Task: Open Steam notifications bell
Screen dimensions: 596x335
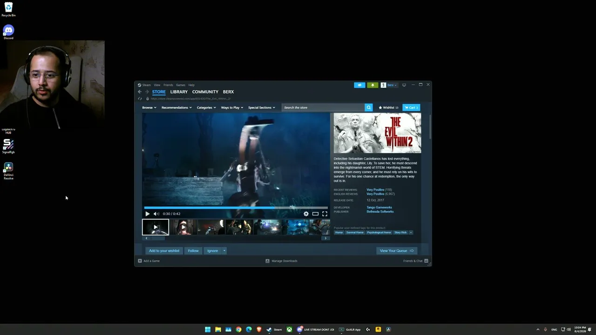Action: click(x=372, y=85)
